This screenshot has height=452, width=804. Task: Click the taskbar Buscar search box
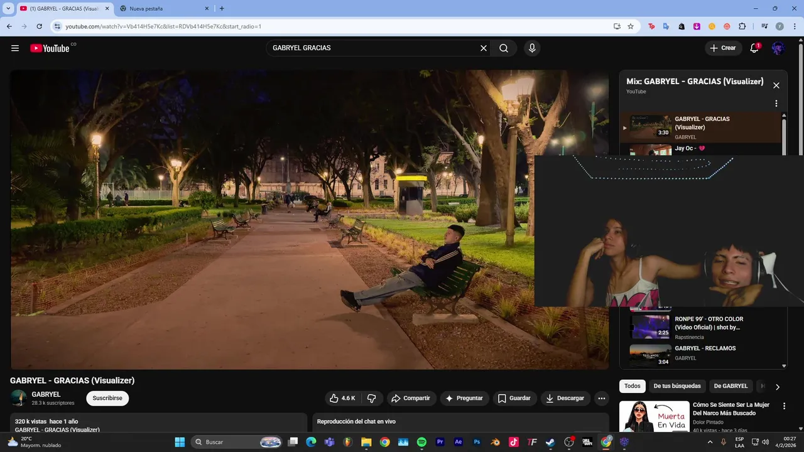tap(237, 442)
